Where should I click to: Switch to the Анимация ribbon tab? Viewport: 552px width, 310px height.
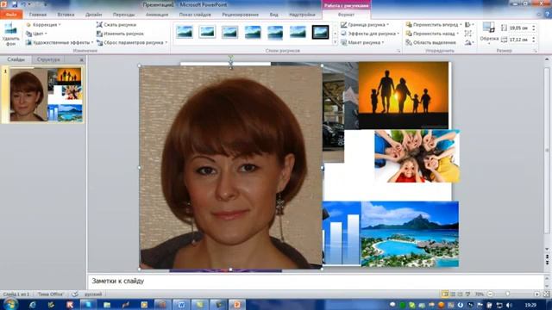click(157, 15)
